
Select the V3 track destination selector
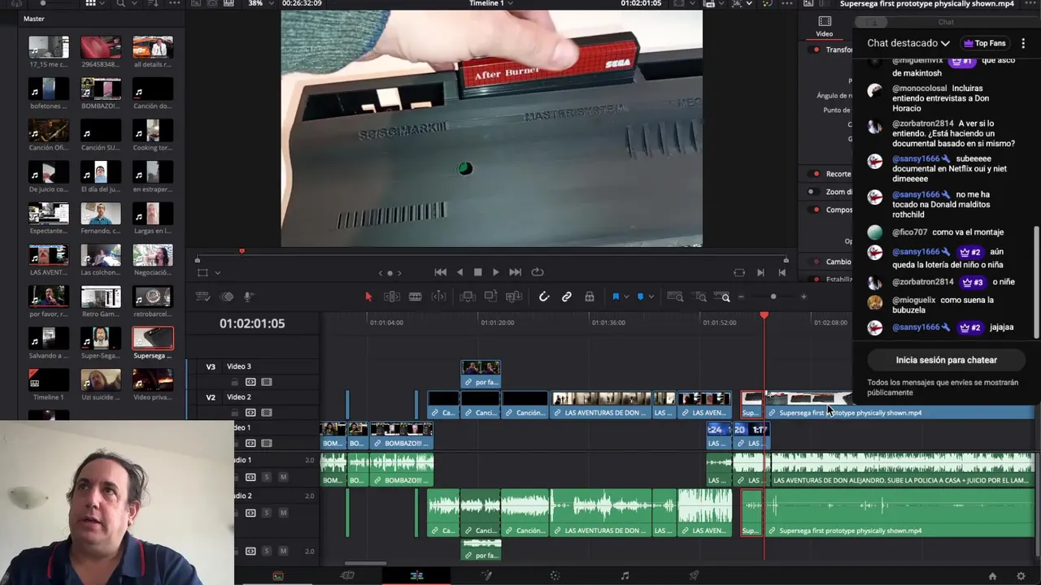click(x=211, y=366)
